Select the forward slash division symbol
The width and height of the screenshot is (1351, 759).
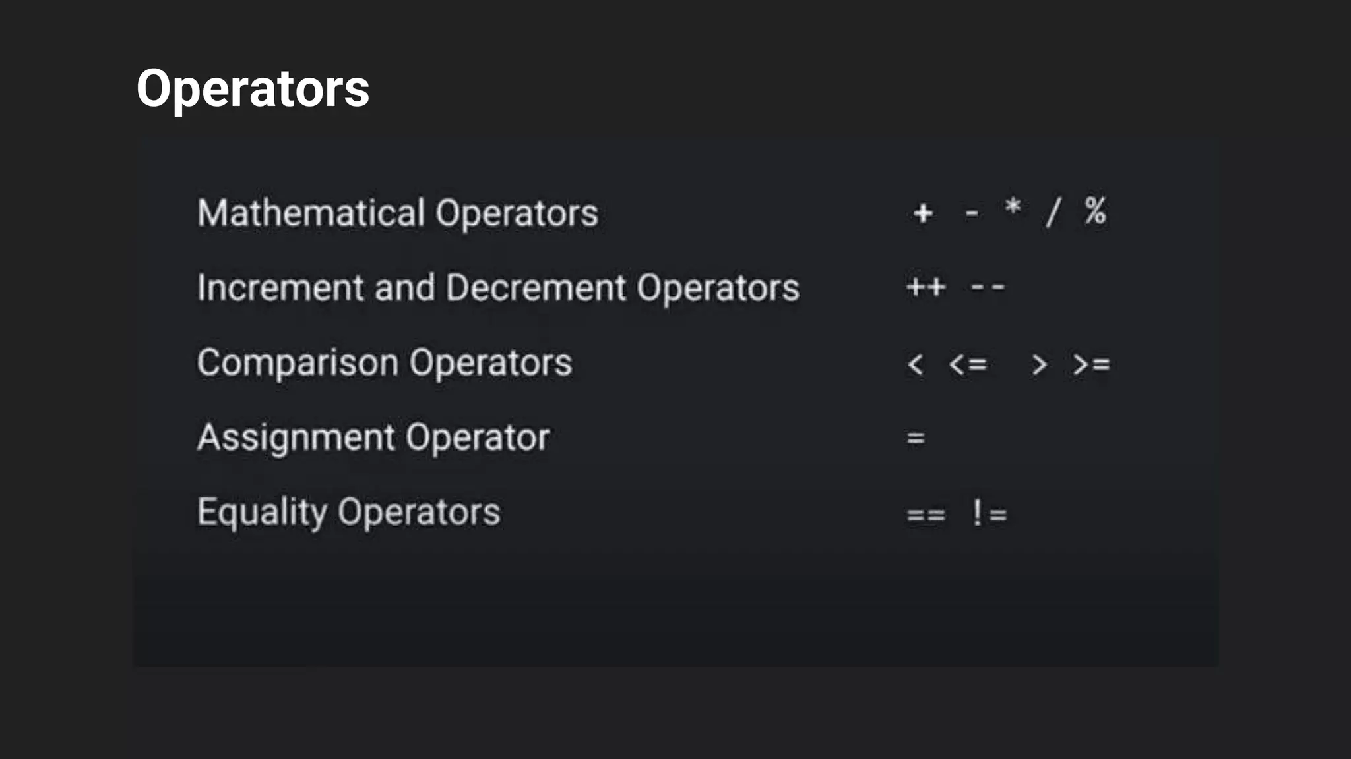click(1053, 212)
